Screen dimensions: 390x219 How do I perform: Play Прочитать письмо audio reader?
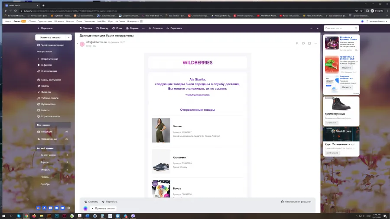(103, 209)
